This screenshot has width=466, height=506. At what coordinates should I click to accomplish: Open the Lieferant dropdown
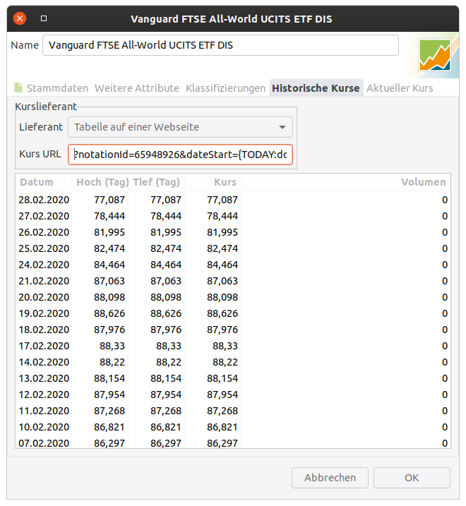tap(180, 127)
